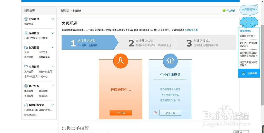Collapse the 物流管理 section chevron
Screen dimensions: 264x133
(x=53, y=48)
